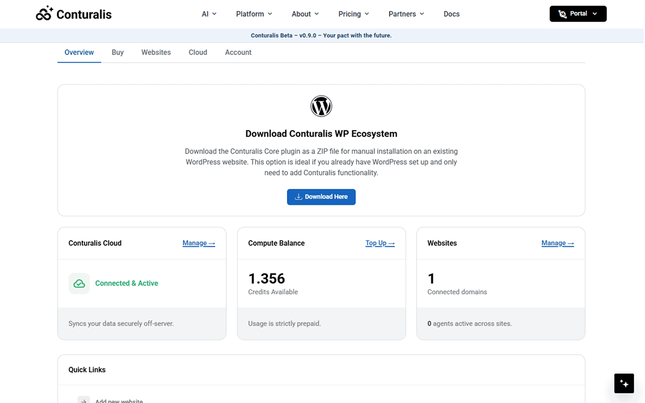
Task: Expand the About dropdown
Action: [305, 14]
